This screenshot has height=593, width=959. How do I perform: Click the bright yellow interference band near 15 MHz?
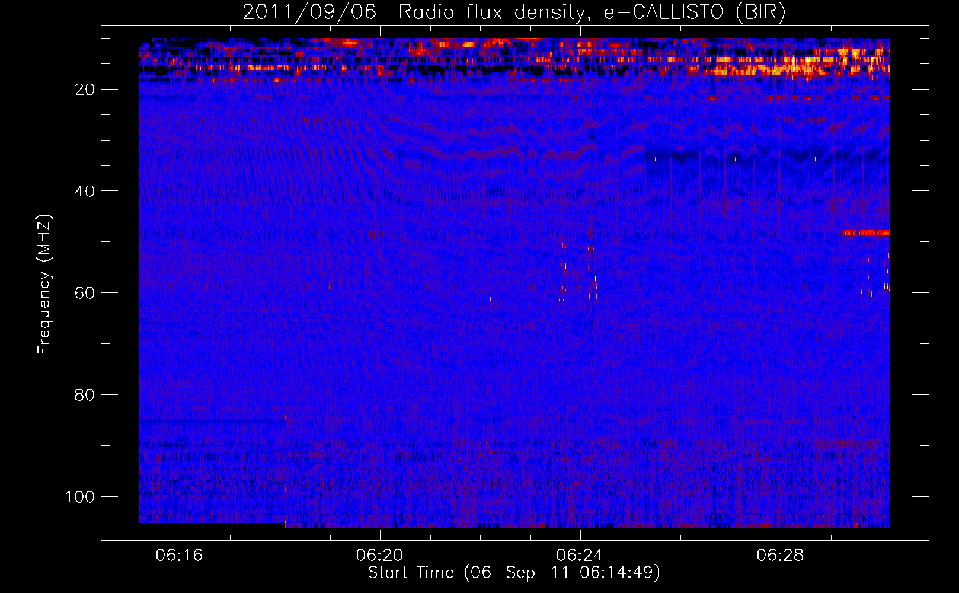(x=794, y=65)
